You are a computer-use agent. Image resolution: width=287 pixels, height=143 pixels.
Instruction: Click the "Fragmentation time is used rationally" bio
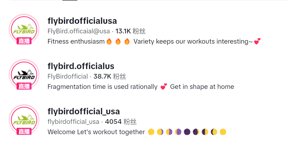tap(102, 87)
